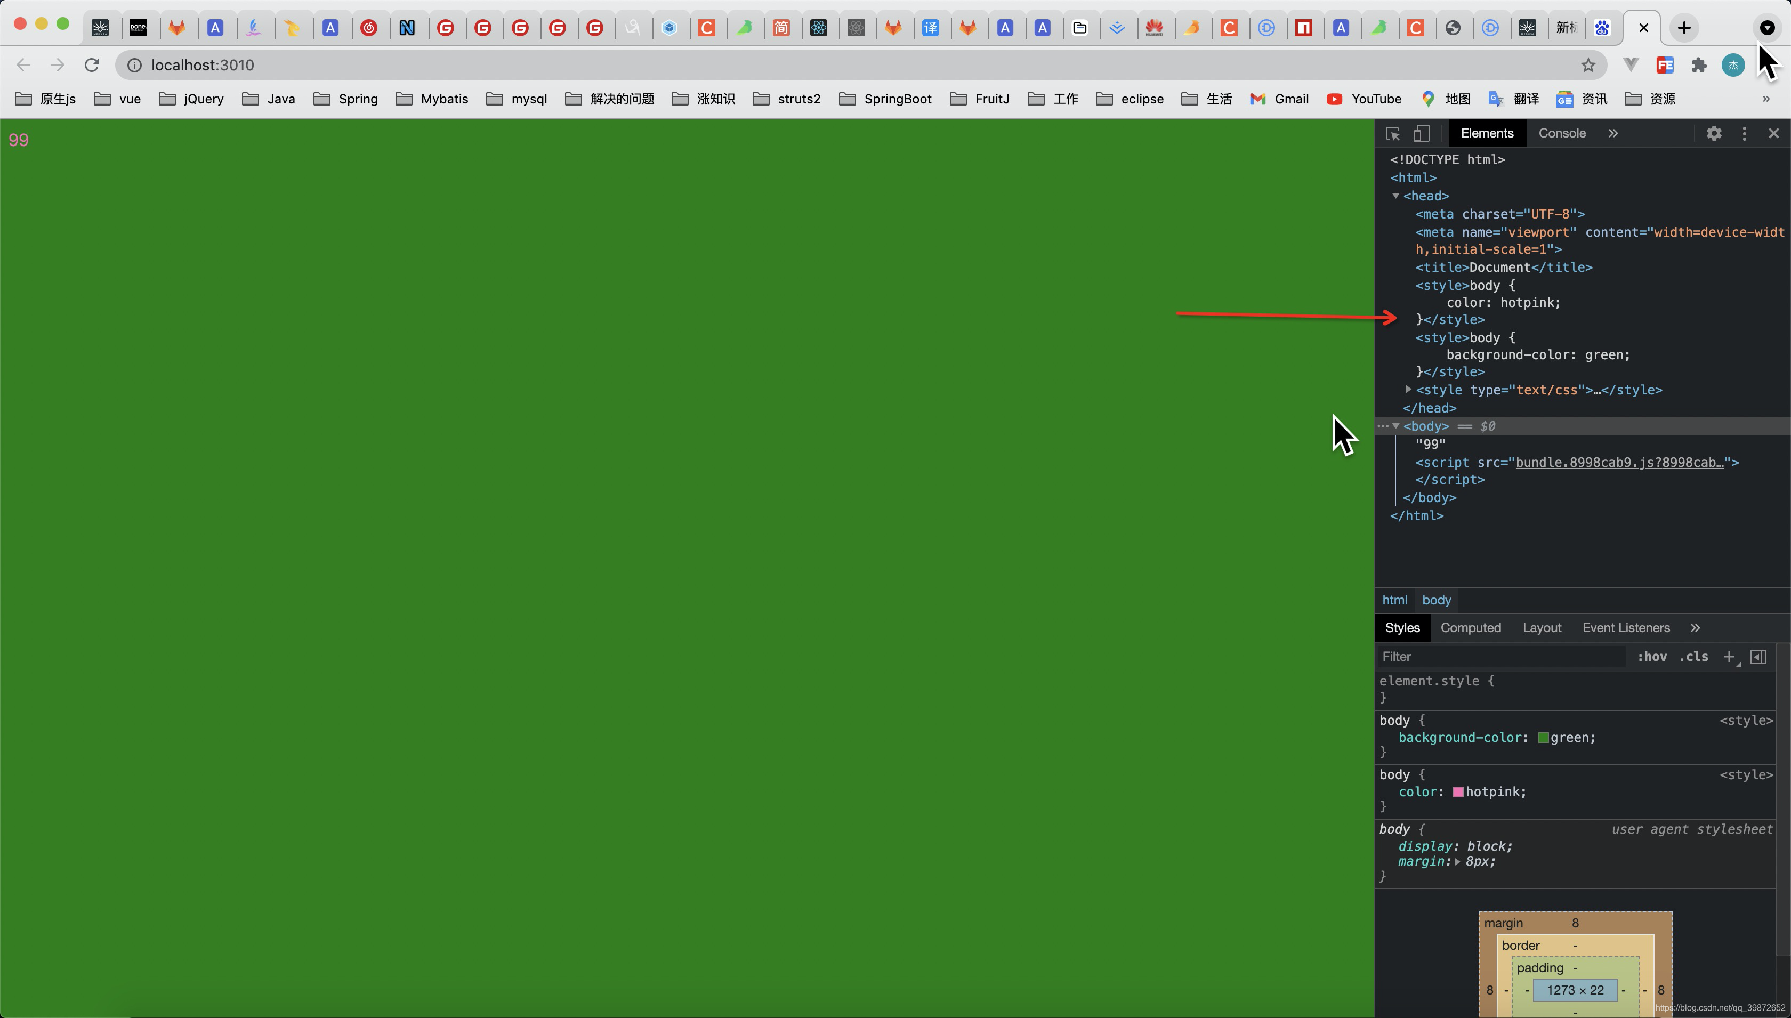1791x1018 pixels.
Task: Open the green background-color swatch
Action: click(1543, 738)
